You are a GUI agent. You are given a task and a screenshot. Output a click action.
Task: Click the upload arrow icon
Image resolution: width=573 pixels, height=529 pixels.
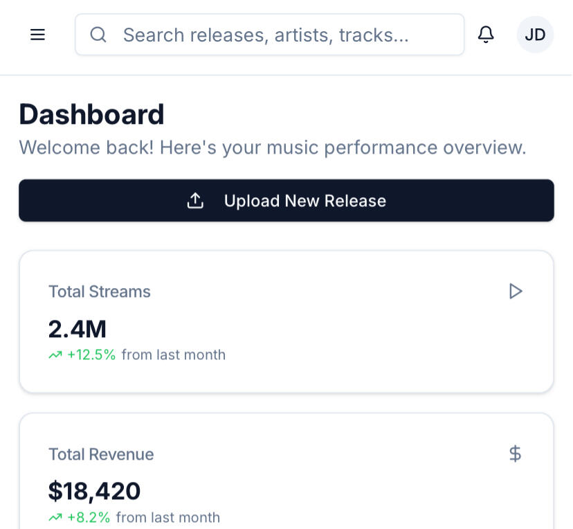[x=195, y=201]
